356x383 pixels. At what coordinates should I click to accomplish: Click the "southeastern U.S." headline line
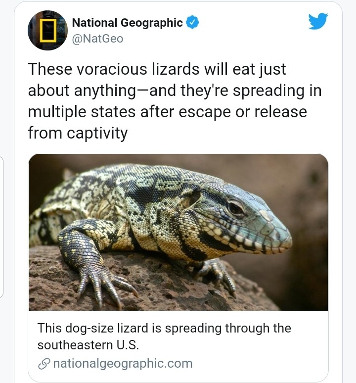pyautogui.click(x=88, y=345)
